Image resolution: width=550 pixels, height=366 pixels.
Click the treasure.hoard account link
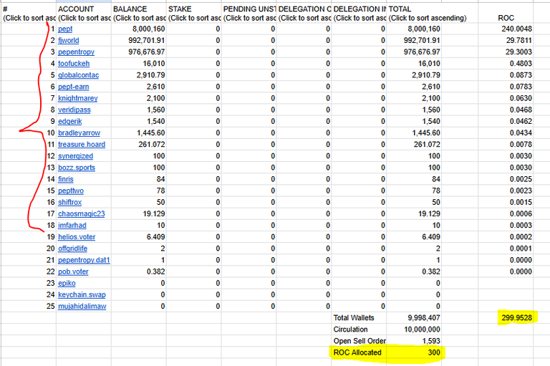coord(82,144)
